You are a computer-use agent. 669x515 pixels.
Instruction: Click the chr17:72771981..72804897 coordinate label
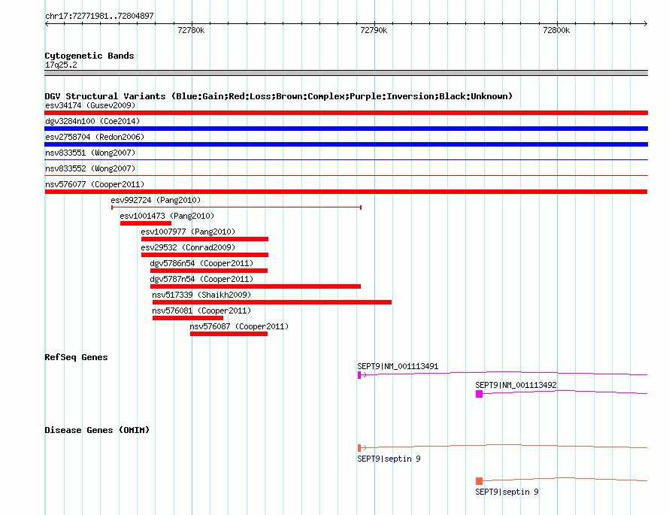99,16
